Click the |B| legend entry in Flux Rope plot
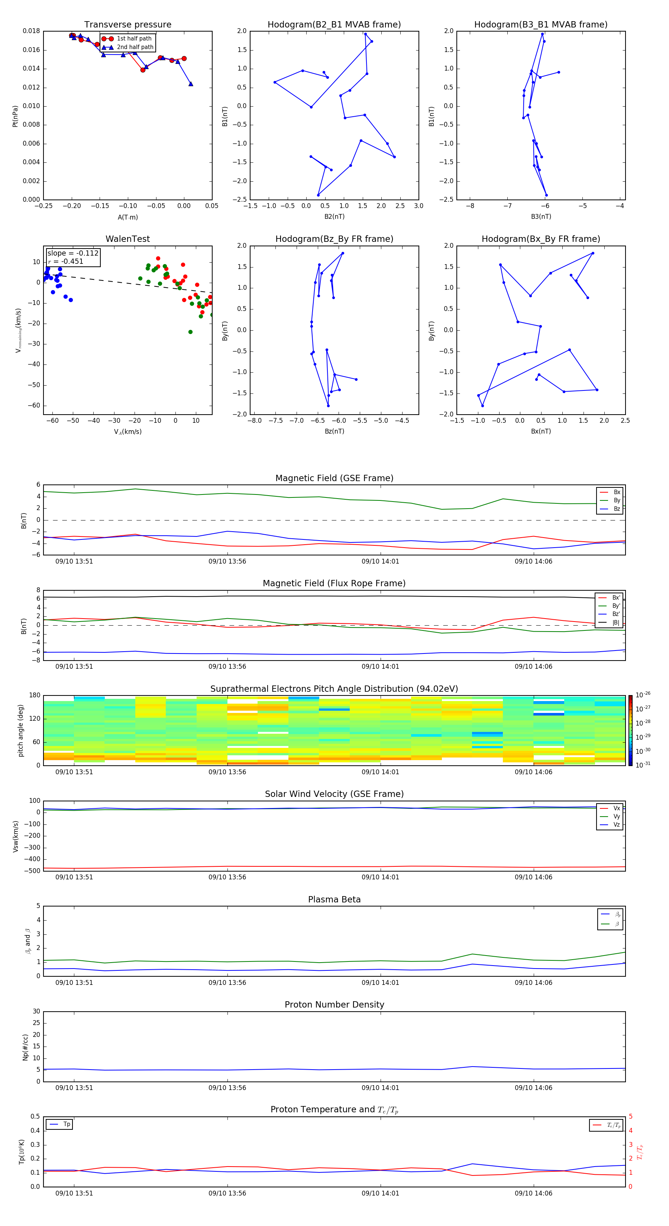669x1226 pixels. [609, 623]
